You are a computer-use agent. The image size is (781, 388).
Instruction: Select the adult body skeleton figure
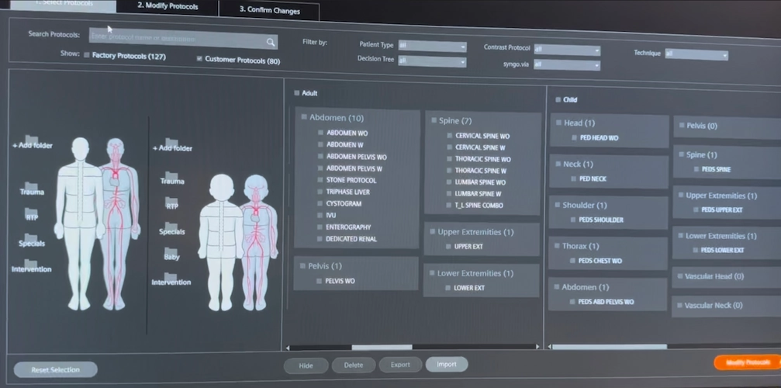click(x=80, y=223)
